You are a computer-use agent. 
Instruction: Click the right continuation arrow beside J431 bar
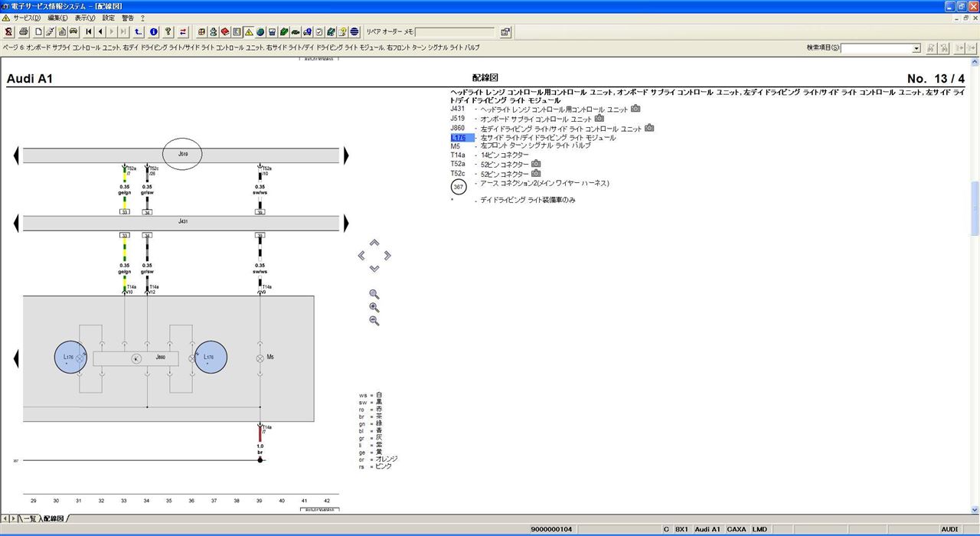346,223
